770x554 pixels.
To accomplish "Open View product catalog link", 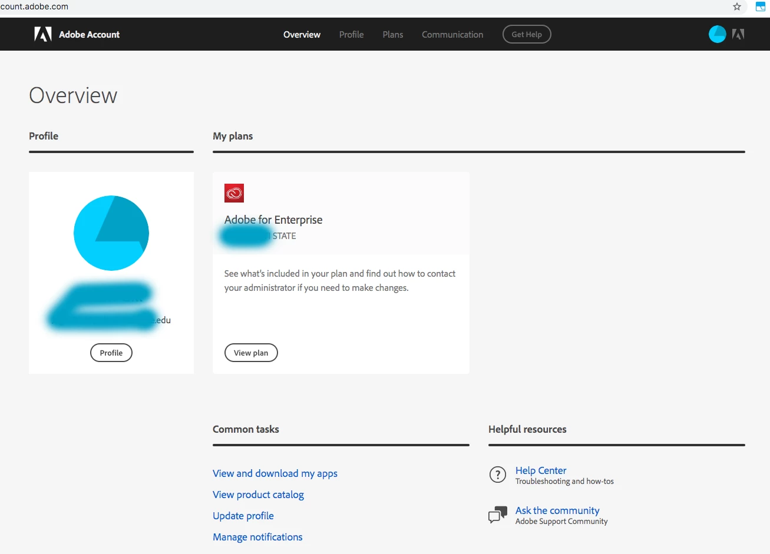I will 258,495.
